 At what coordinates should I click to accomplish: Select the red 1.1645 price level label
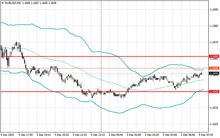coord(214,92)
